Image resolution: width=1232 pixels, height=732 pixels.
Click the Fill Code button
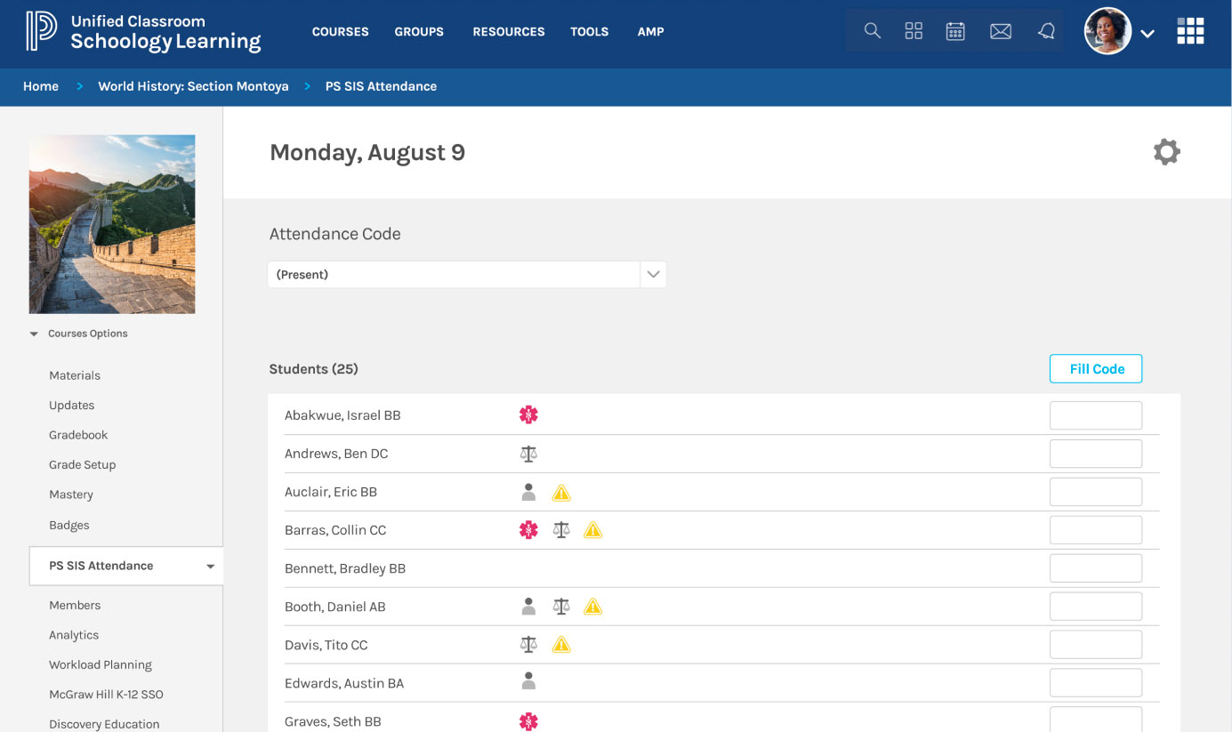pos(1095,368)
